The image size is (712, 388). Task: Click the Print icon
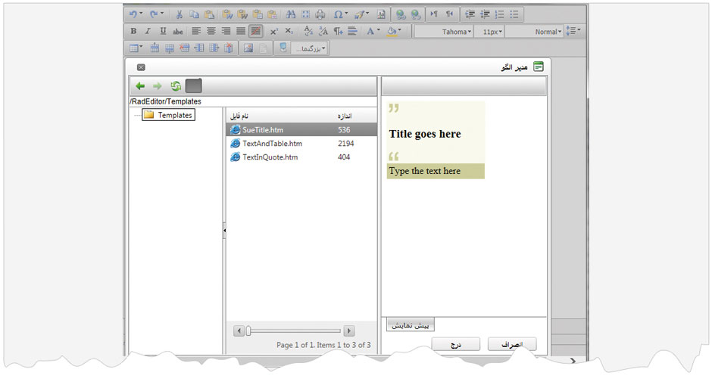[320, 14]
